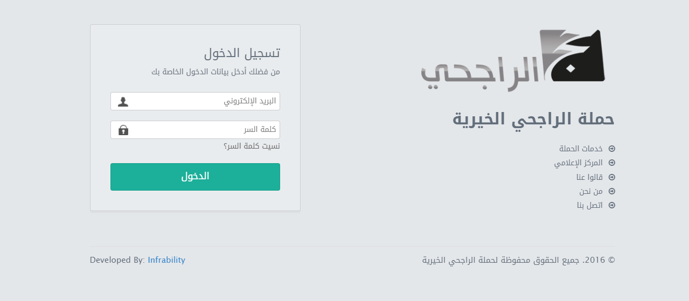Click the user icon in email field
689x301 pixels.
point(123,102)
